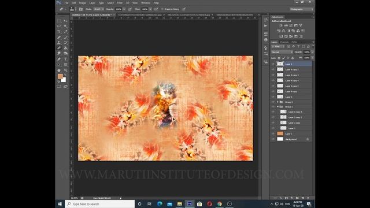Hide the Background layer eye icon
The width and height of the screenshot is (370, 208).
pyautogui.click(x=273, y=139)
